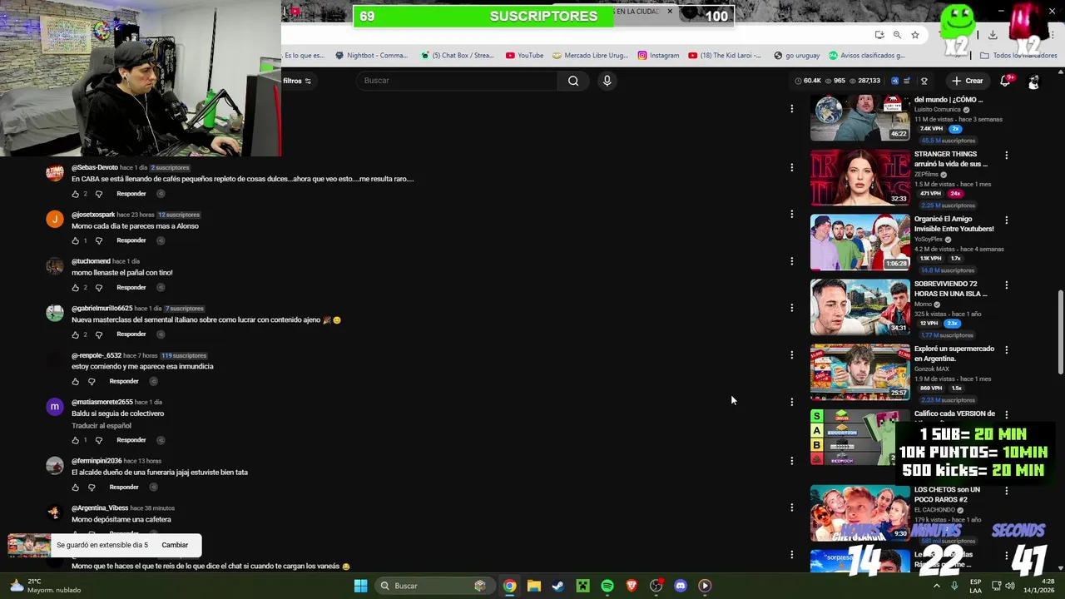Like the comment by @matiasmorete2655
Image resolution: width=1065 pixels, height=599 pixels.
pyautogui.click(x=75, y=440)
